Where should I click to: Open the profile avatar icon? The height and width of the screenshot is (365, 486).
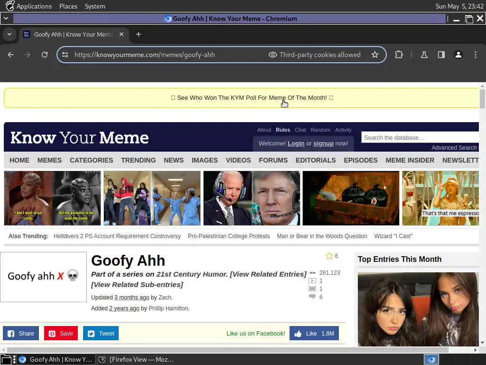point(458,55)
